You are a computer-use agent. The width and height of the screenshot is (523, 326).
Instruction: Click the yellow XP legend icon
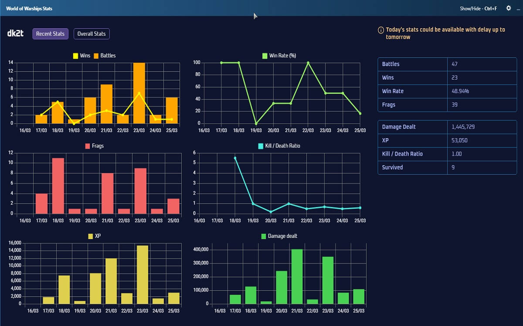pos(90,236)
